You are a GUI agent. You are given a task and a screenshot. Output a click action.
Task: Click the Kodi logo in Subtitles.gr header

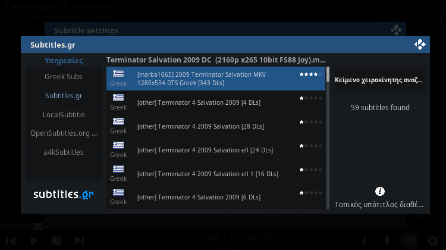(420, 45)
